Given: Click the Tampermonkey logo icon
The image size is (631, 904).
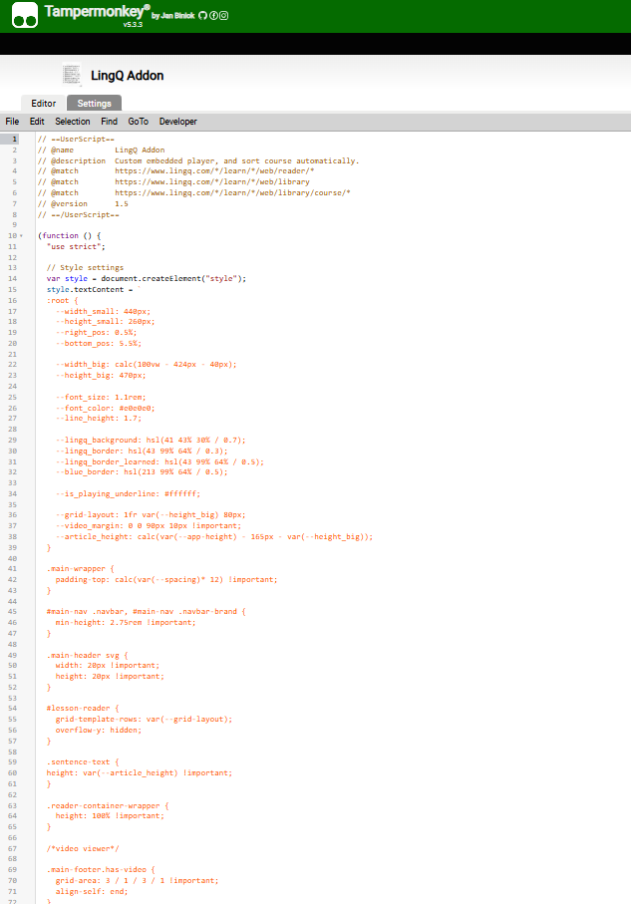Looking at the screenshot, I should click(25, 15).
